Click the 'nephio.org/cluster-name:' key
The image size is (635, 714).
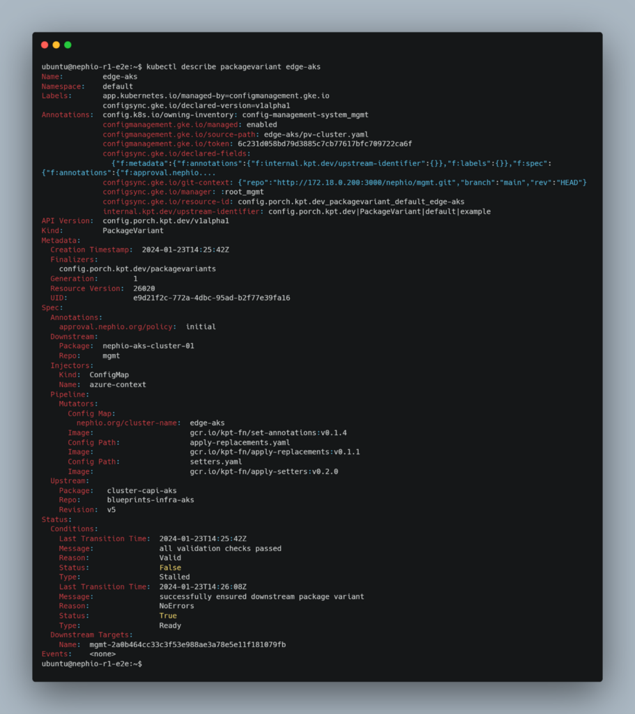point(128,423)
